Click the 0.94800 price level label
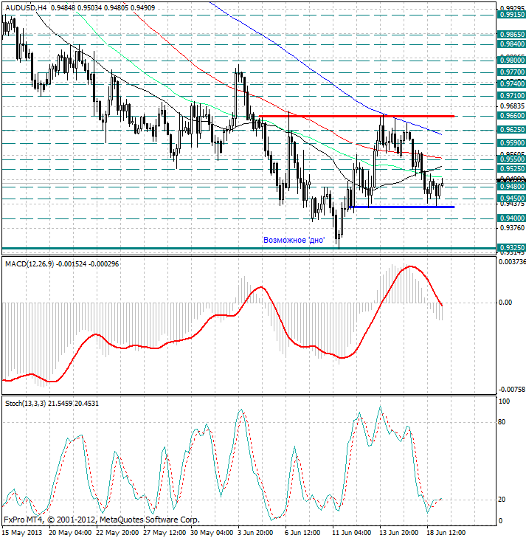Screen dimensions: 526x538 point(511,186)
